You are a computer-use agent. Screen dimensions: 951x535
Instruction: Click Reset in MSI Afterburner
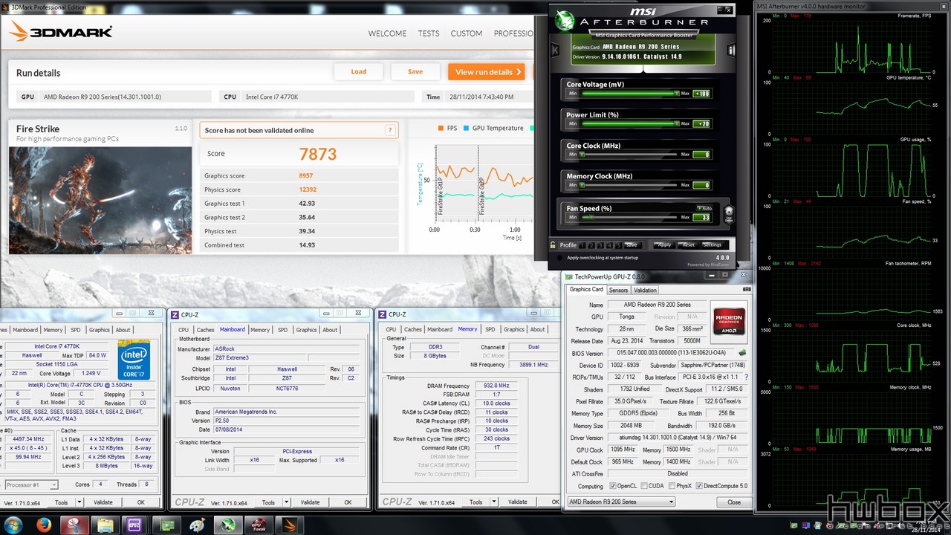[688, 245]
